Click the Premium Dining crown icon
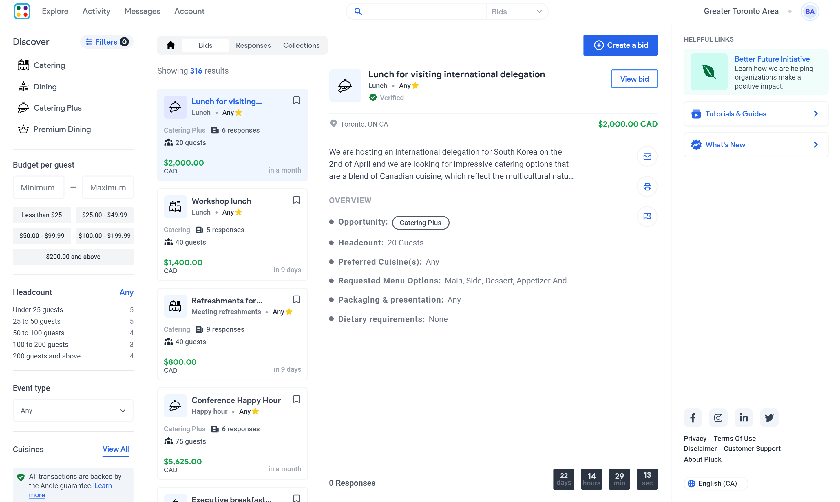Screen dimensions: 840x502 pos(23,129)
